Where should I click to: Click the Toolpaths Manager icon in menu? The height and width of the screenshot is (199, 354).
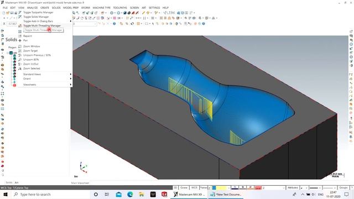pyautogui.click(x=20, y=12)
